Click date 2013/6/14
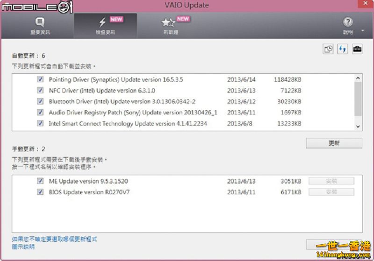Screen dimensions: 374x261 (x=241, y=79)
